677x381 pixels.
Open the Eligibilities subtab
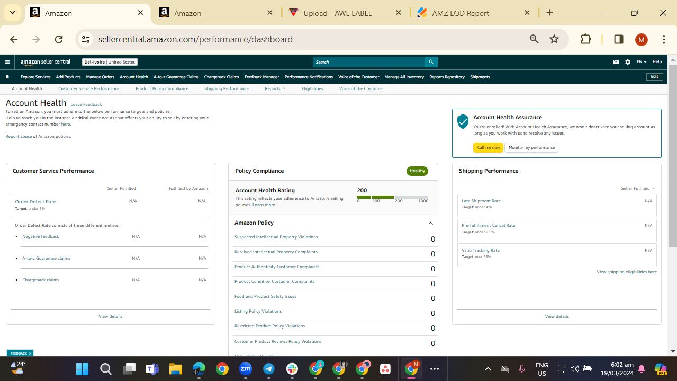pos(312,88)
